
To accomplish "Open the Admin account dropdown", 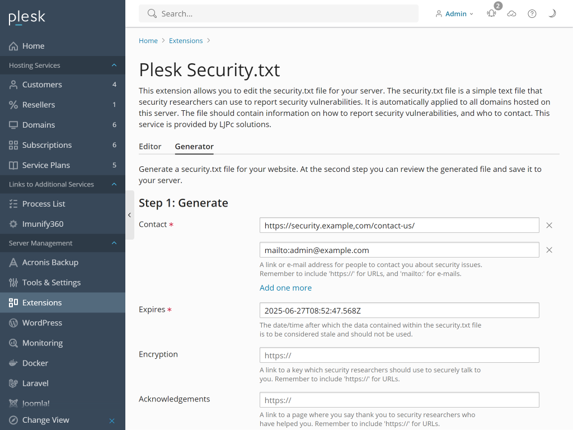I will (x=454, y=13).
